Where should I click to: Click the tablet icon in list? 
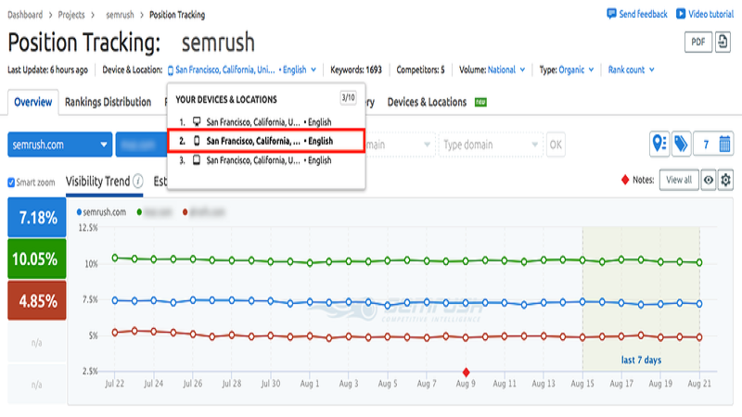coord(197,160)
